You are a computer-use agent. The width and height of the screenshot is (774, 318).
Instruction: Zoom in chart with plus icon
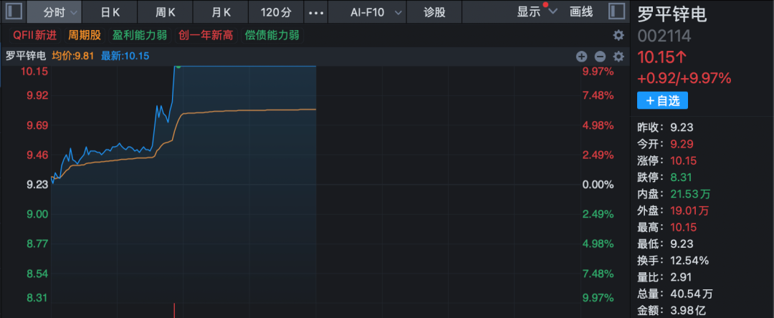coord(581,57)
